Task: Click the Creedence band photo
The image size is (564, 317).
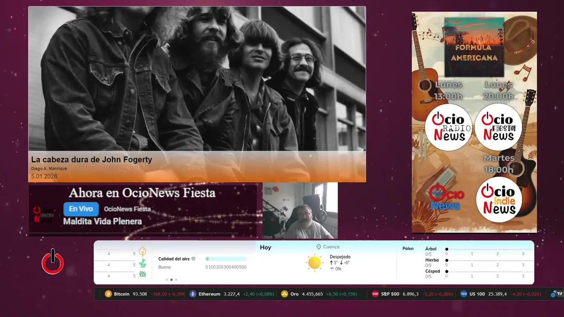Action: 197,79
